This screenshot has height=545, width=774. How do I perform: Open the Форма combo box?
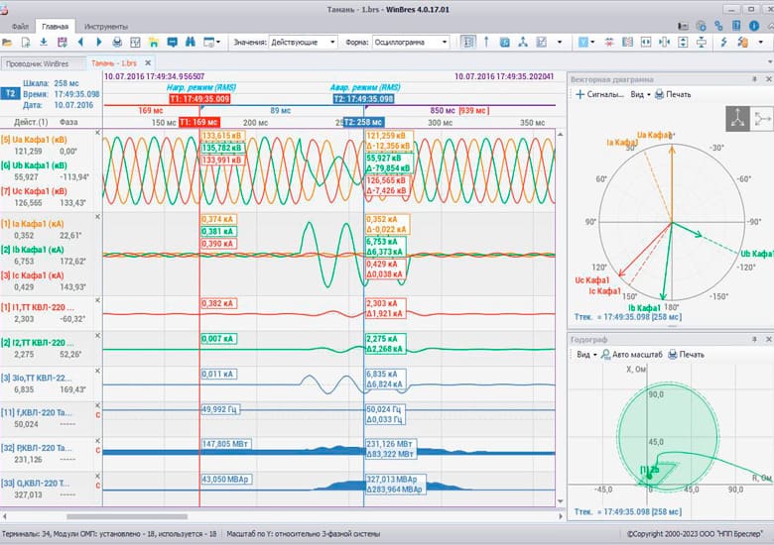click(411, 43)
